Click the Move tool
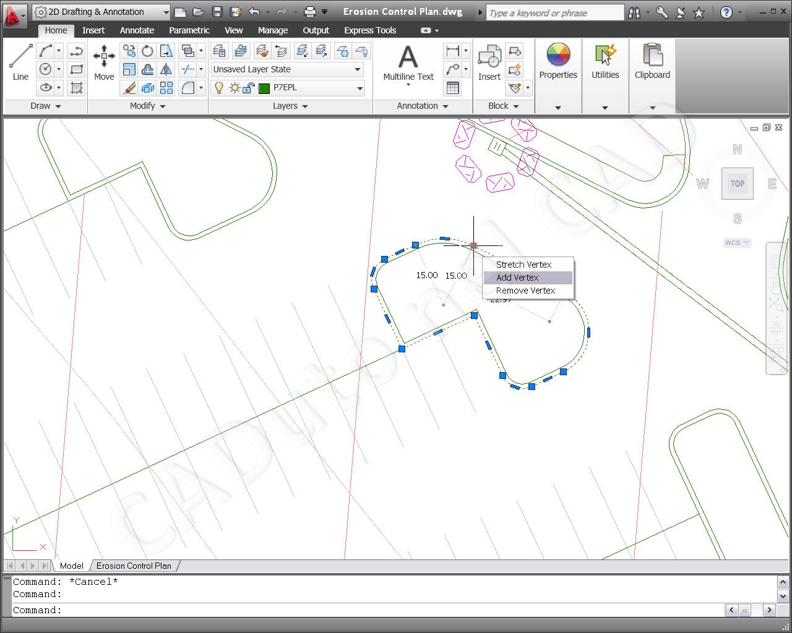The width and height of the screenshot is (792, 633). coord(104,62)
